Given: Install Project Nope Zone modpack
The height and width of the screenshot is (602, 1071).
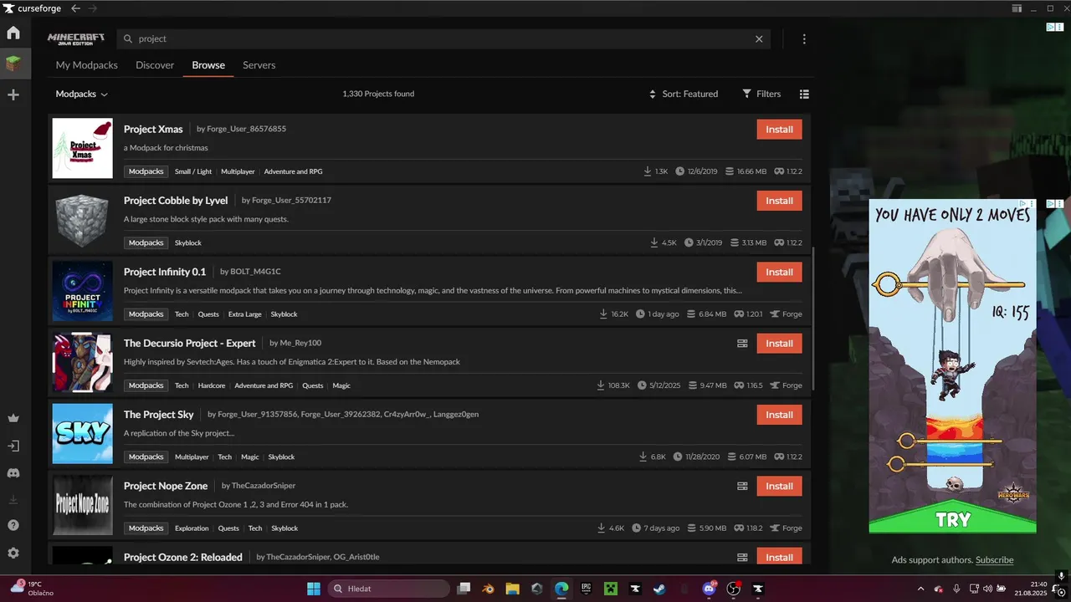Looking at the screenshot, I should pos(780,486).
